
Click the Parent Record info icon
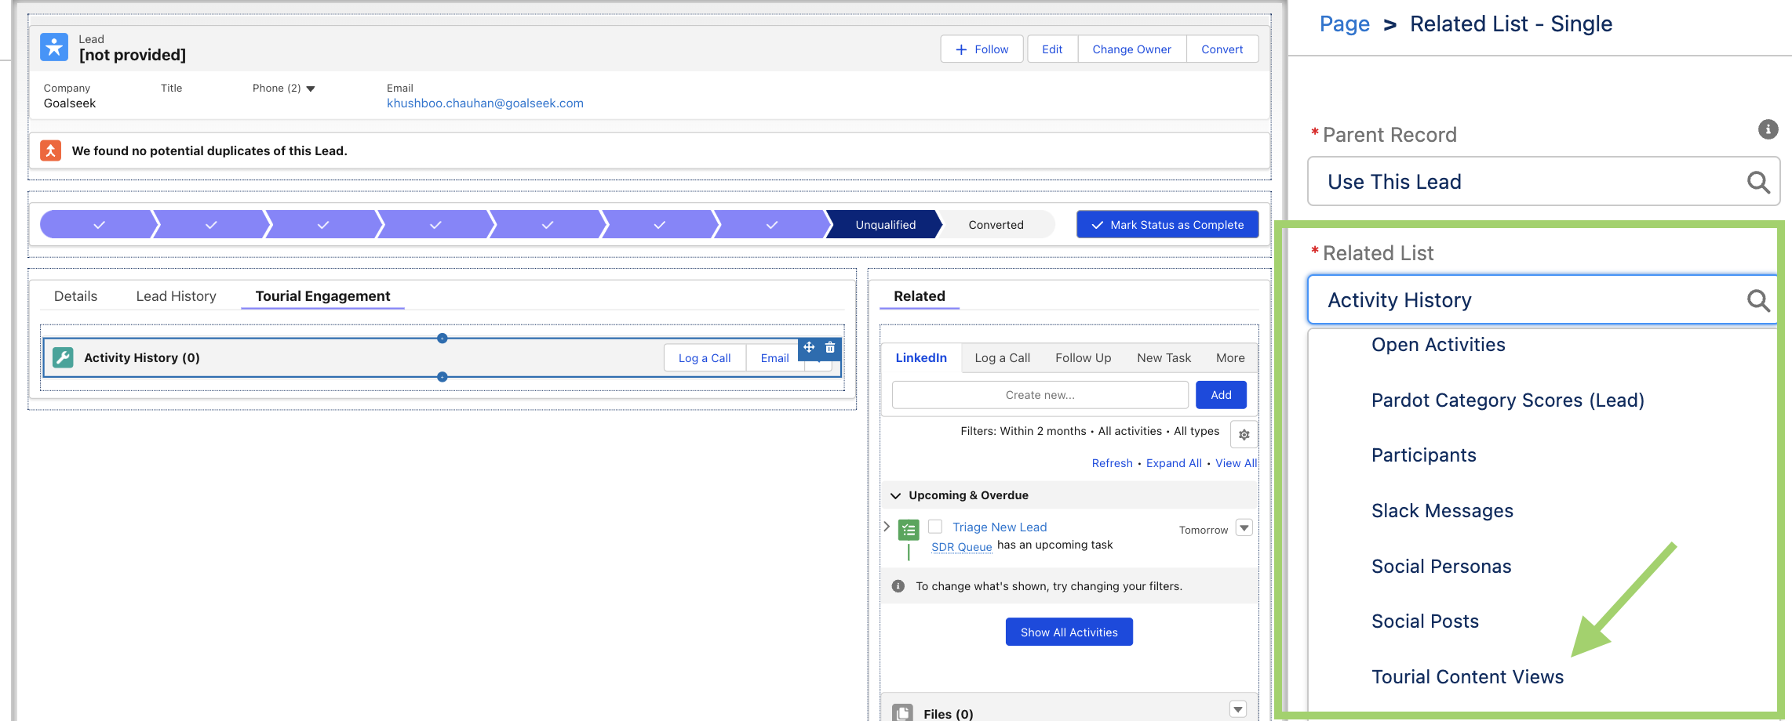(x=1768, y=129)
